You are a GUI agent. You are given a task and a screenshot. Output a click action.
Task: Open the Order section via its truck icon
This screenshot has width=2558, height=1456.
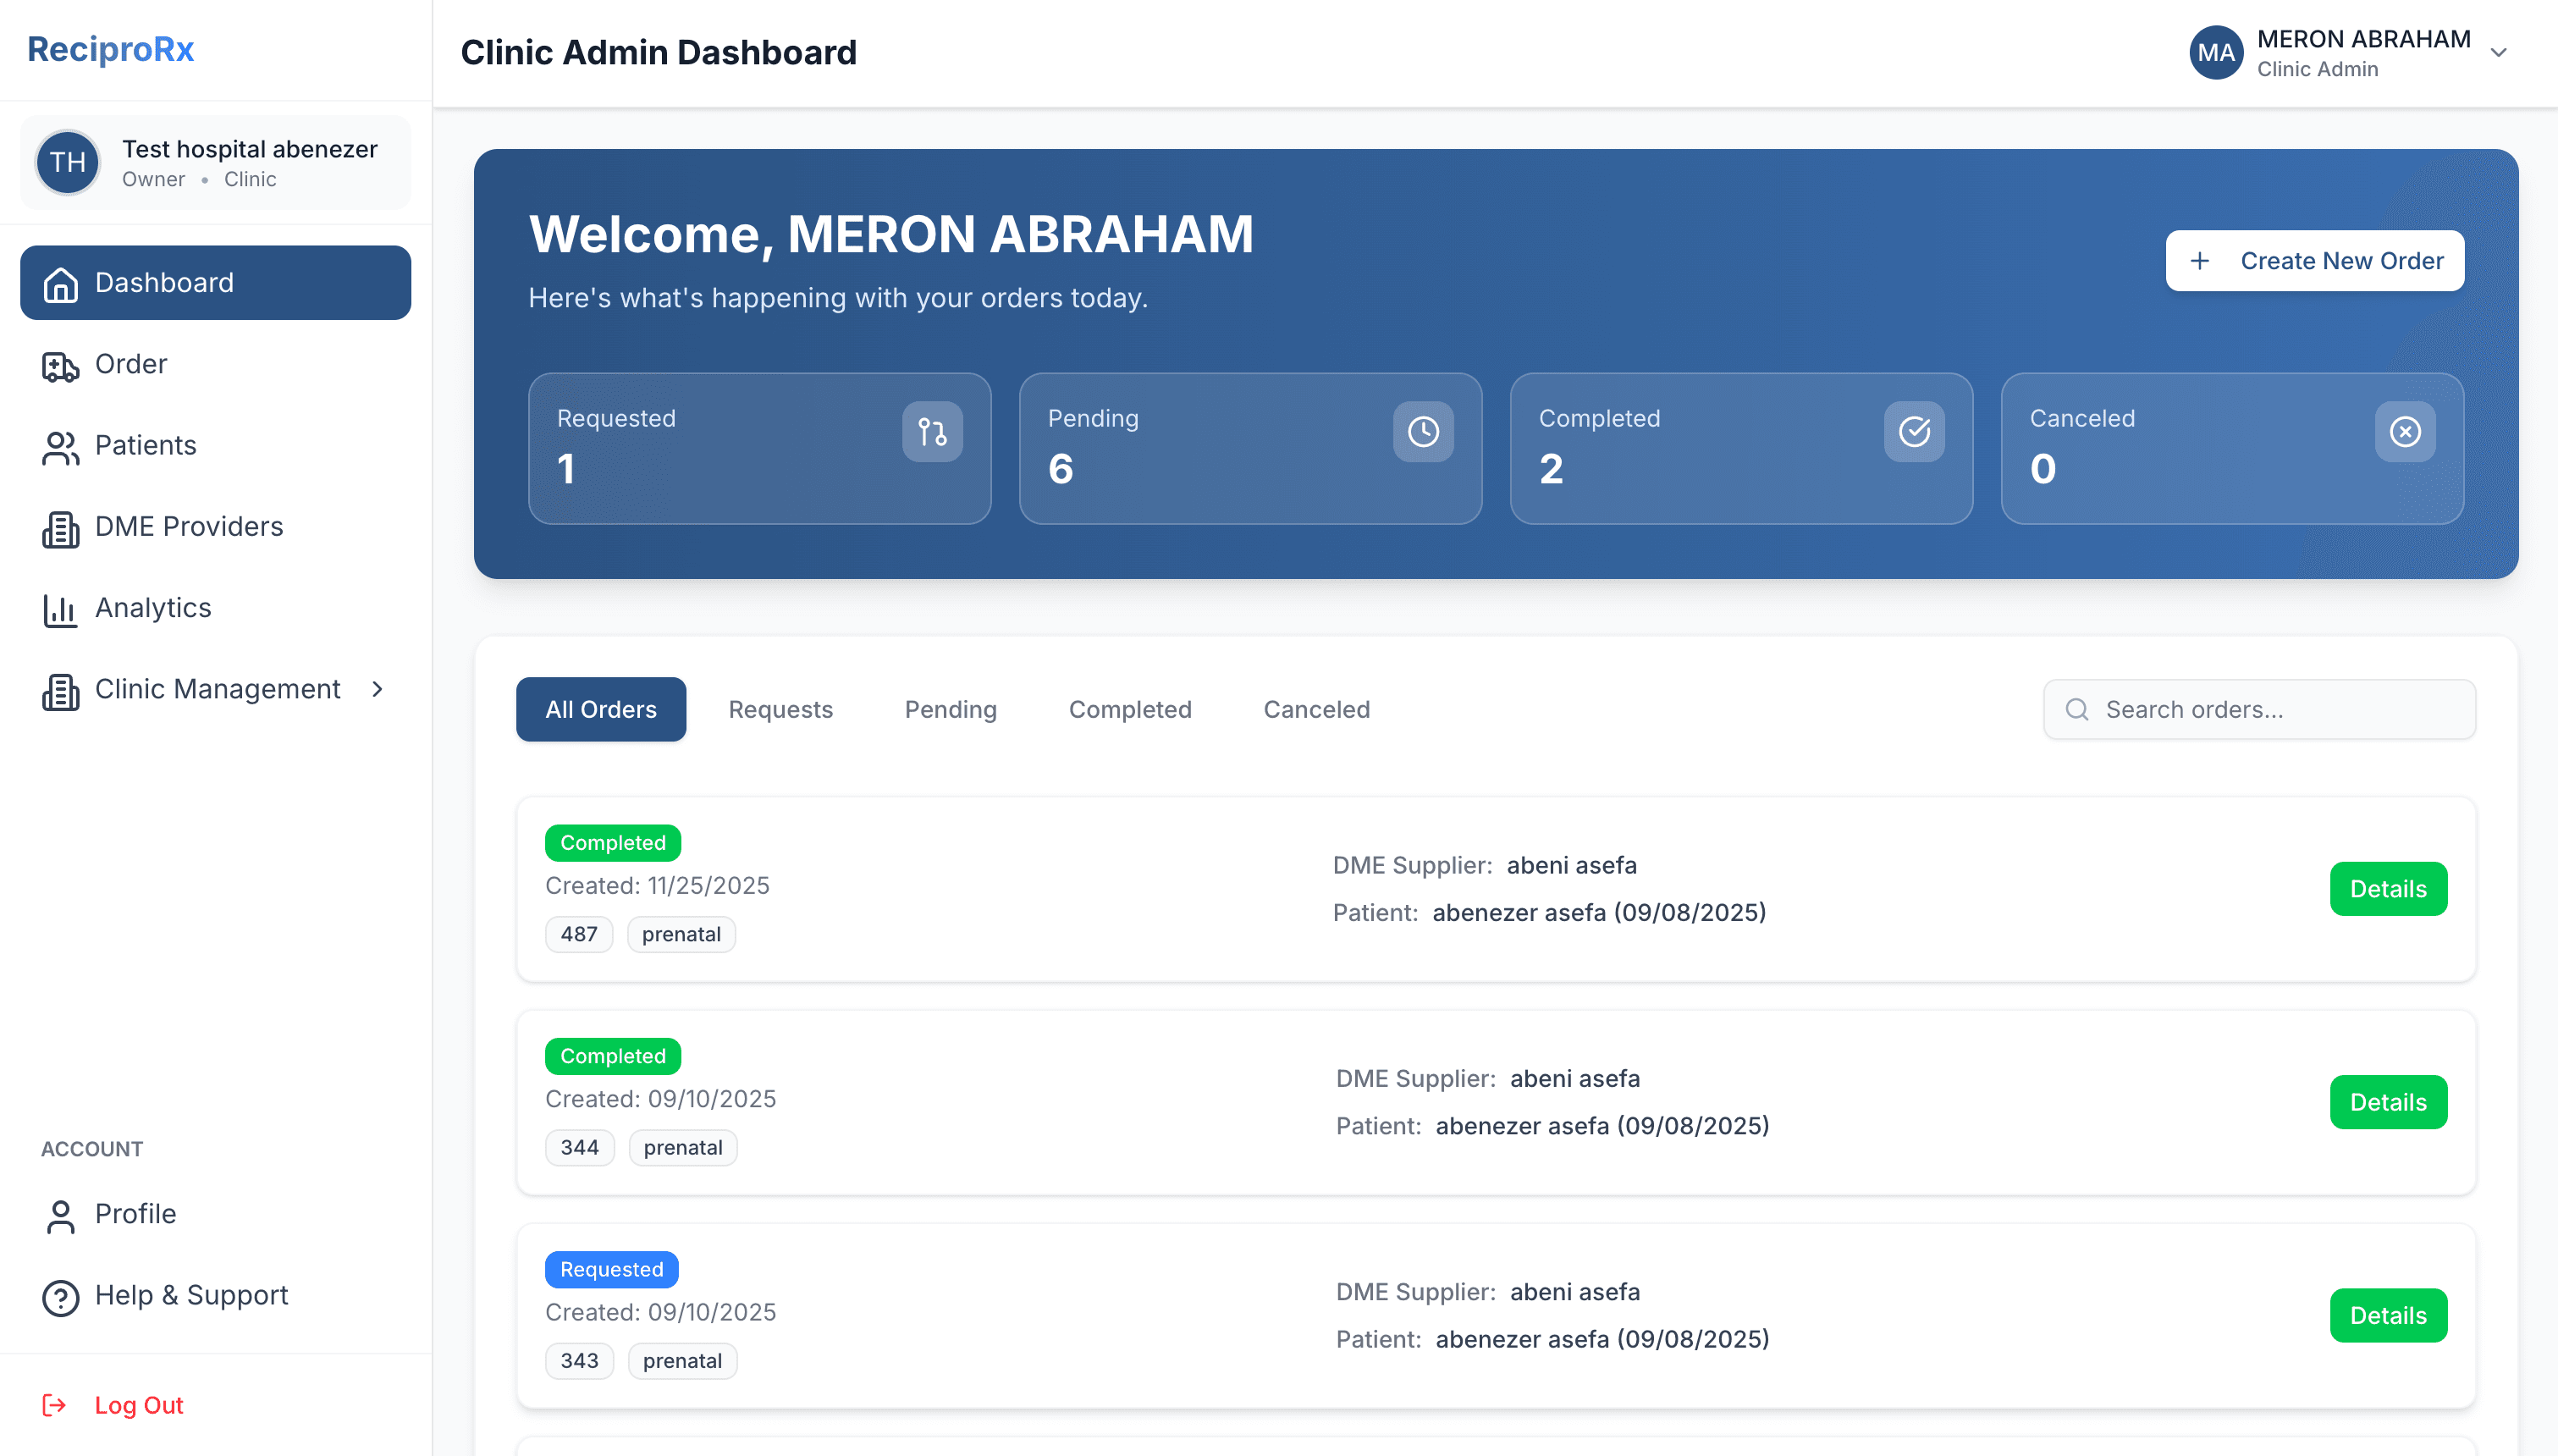[x=59, y=366]
